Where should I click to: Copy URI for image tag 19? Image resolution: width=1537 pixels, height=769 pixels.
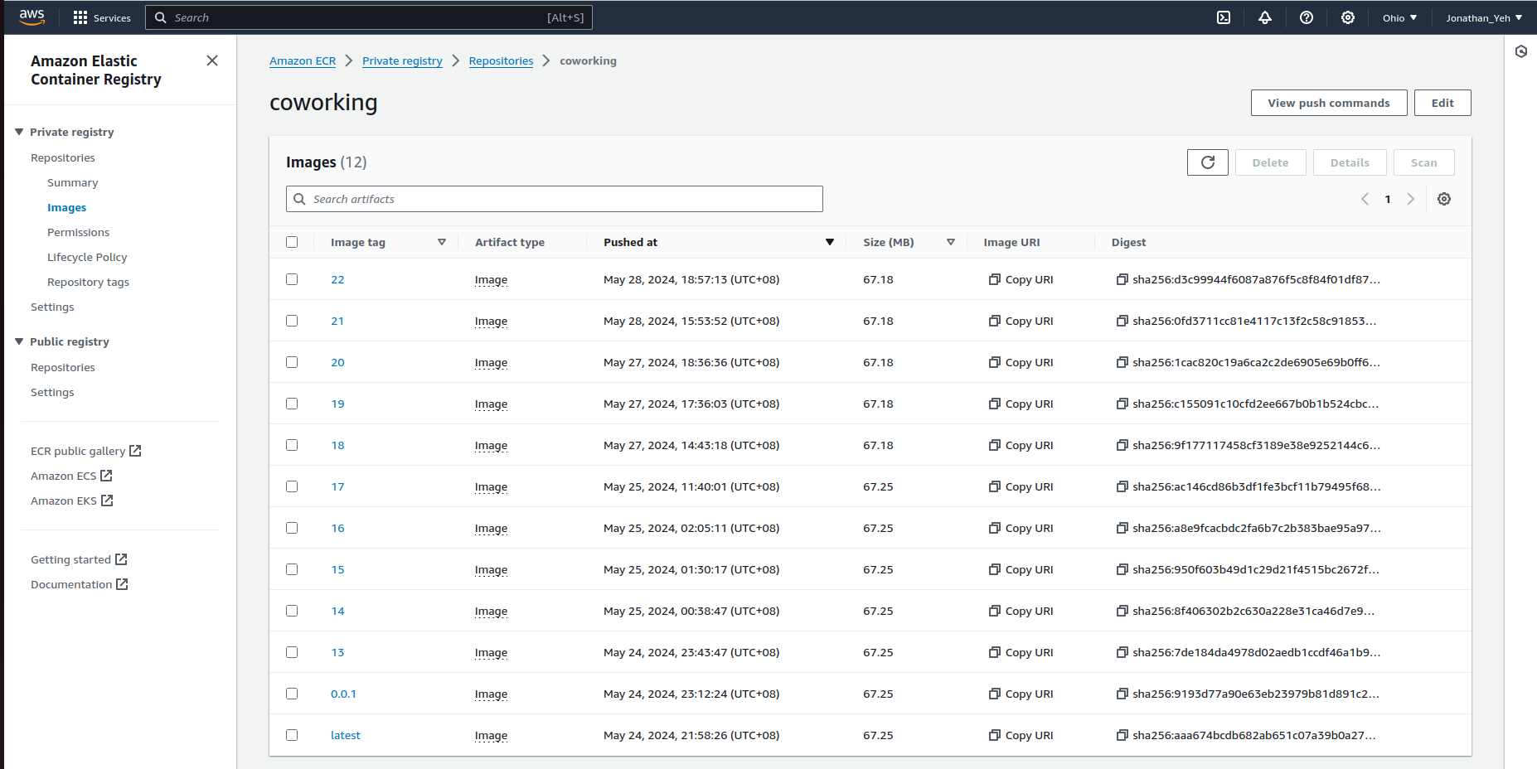point(1021,404)
